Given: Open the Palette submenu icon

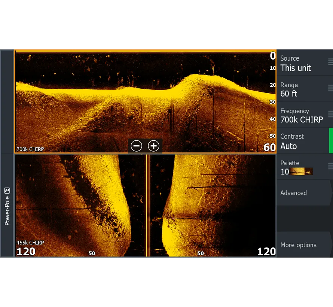Looking at the screenshot, I should click(330, 166).
